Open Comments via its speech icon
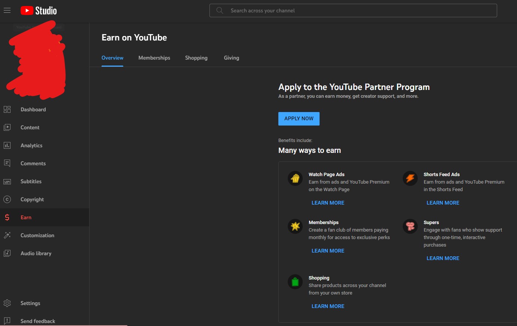This screenshot has width=517, height=326. click(x=7, y=163)
